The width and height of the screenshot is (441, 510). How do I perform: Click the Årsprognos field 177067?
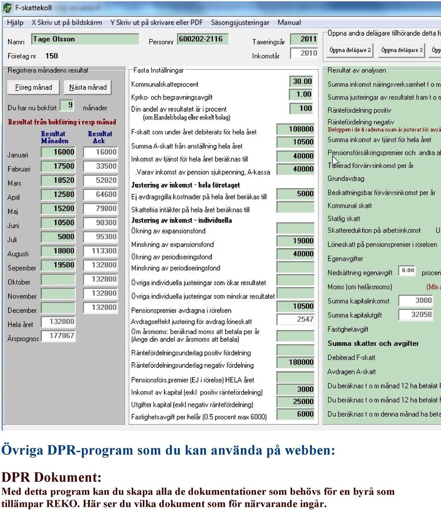coord(58,336)
